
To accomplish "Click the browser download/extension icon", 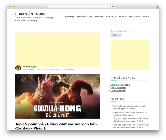I will (x=113, y=7).
